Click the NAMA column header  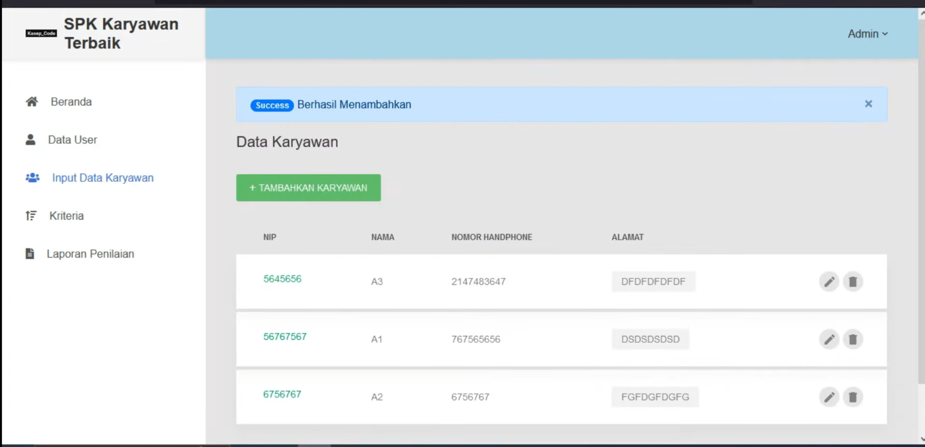[383, 237]
